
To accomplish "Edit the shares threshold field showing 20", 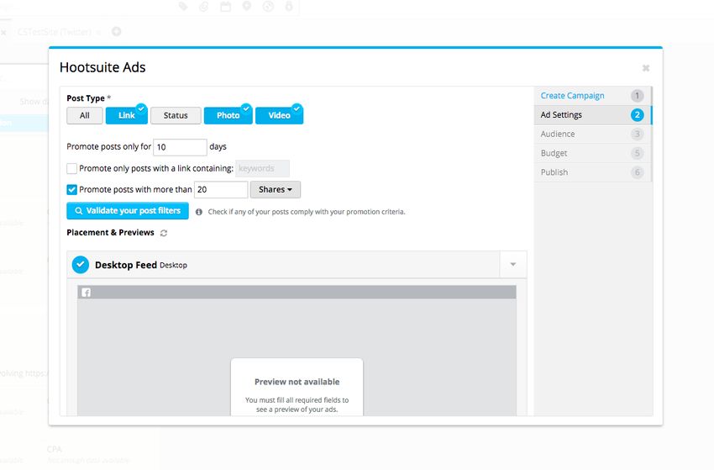I will pos(221,189).
